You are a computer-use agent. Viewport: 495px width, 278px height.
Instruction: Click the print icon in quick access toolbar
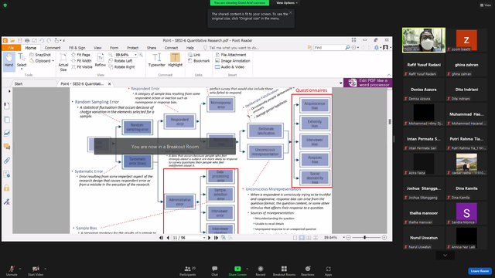(x=27, y=40)
